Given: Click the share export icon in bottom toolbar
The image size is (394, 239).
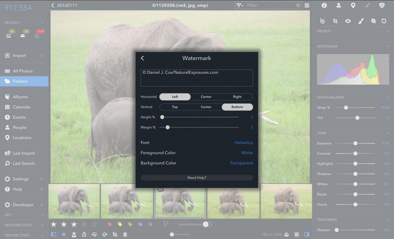Looking at the screenshot, I should (x=84, y=234).
